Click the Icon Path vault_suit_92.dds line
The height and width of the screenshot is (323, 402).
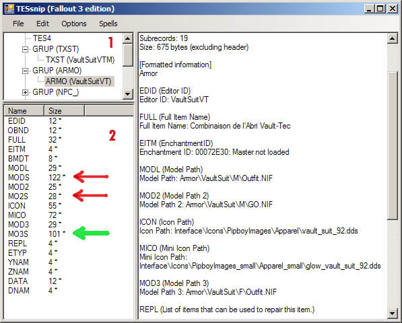click(x=248, y=231)
